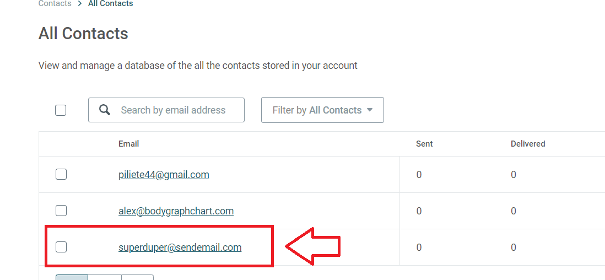Open contact superduper@sendemail.com

(180, 247)
